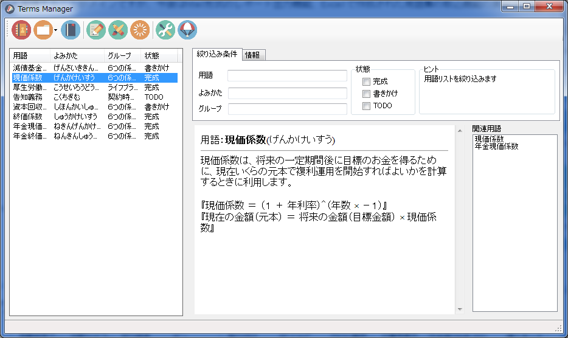Check the TODO status checkbox

pos(366,106)
